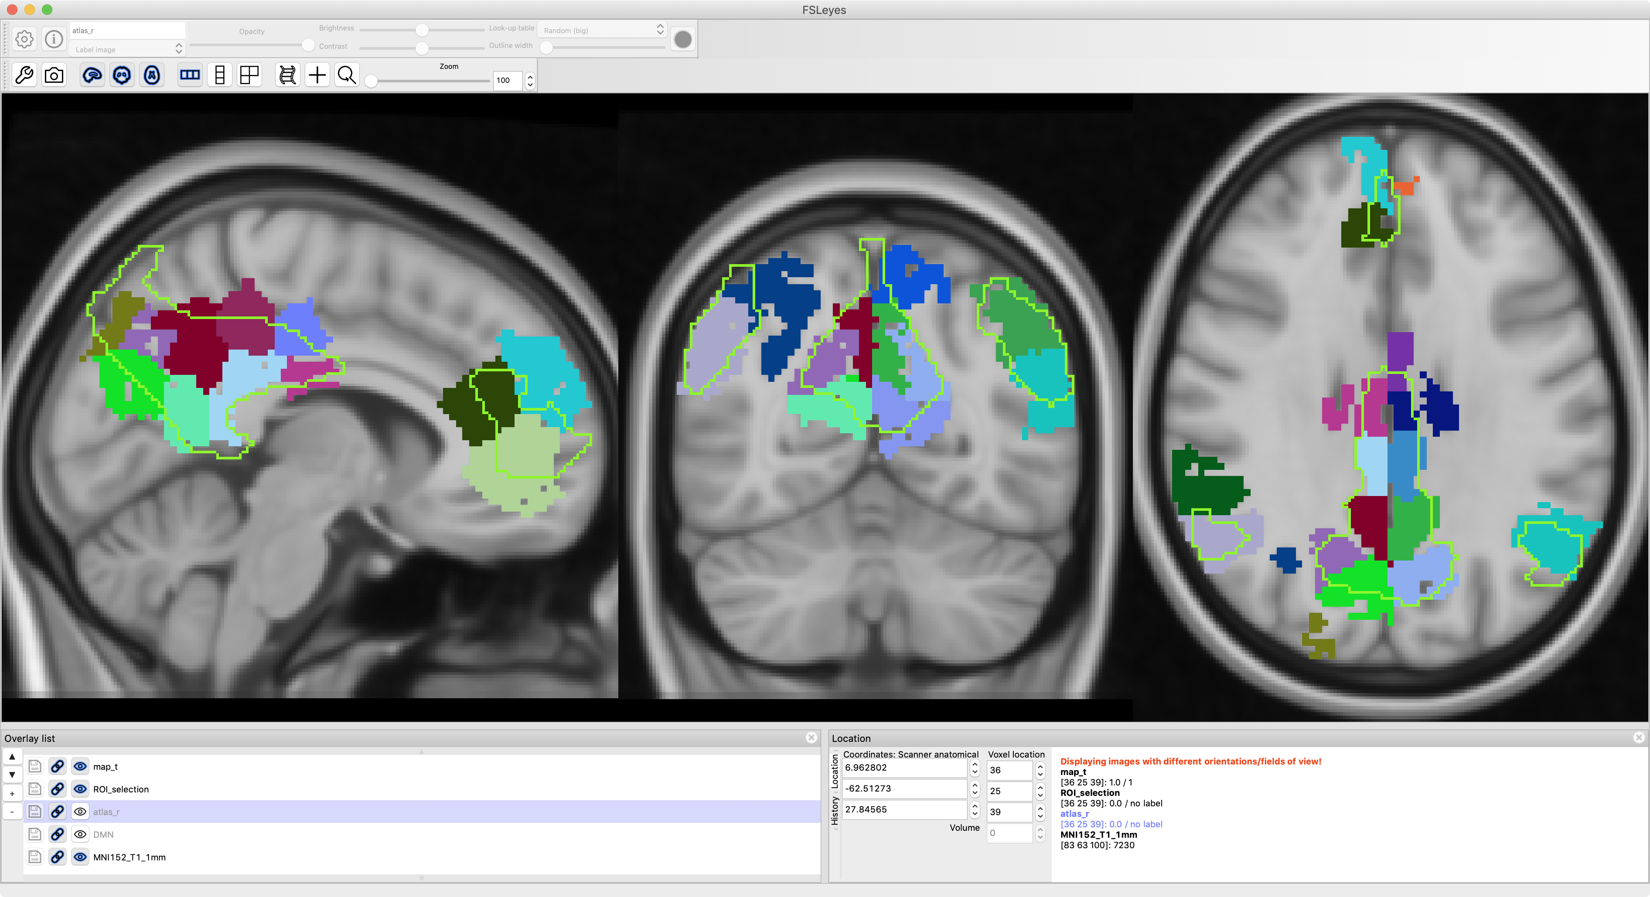Select the History tab in the Location panel
The width and height of the screenshot is (1650, 897).
point(835,811)
